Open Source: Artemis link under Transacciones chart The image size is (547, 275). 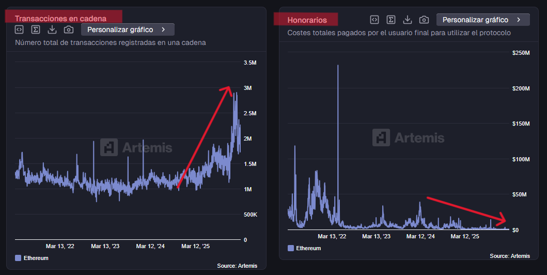[237, 265]
